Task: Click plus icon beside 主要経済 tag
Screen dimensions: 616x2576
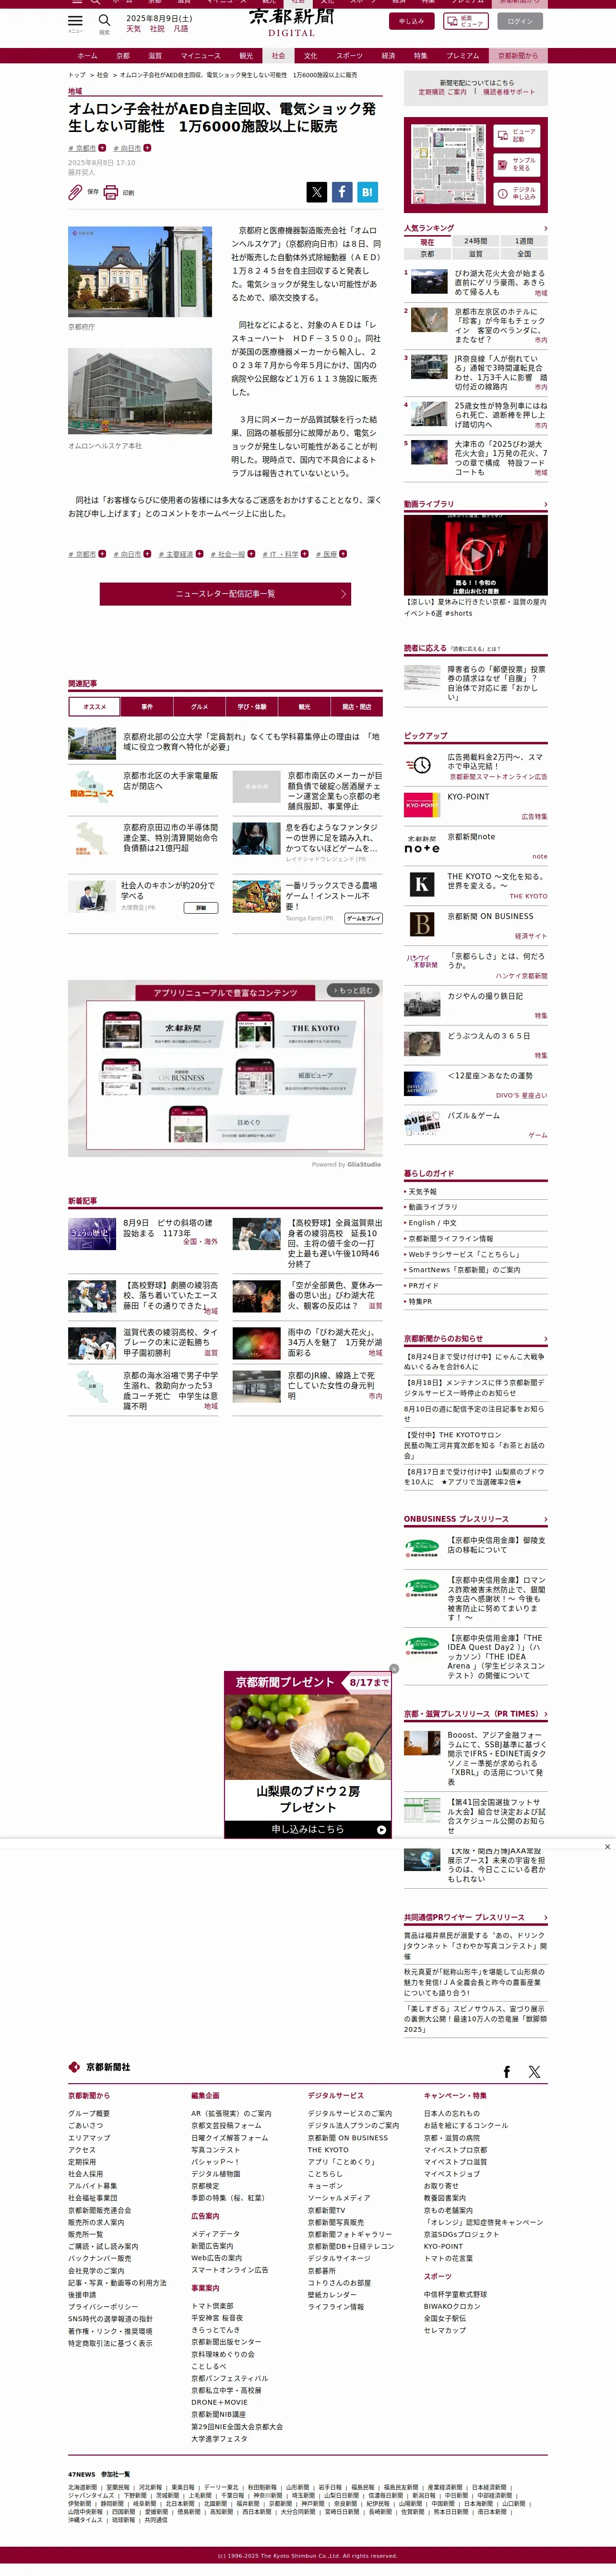Action: (x=199, y=553)
